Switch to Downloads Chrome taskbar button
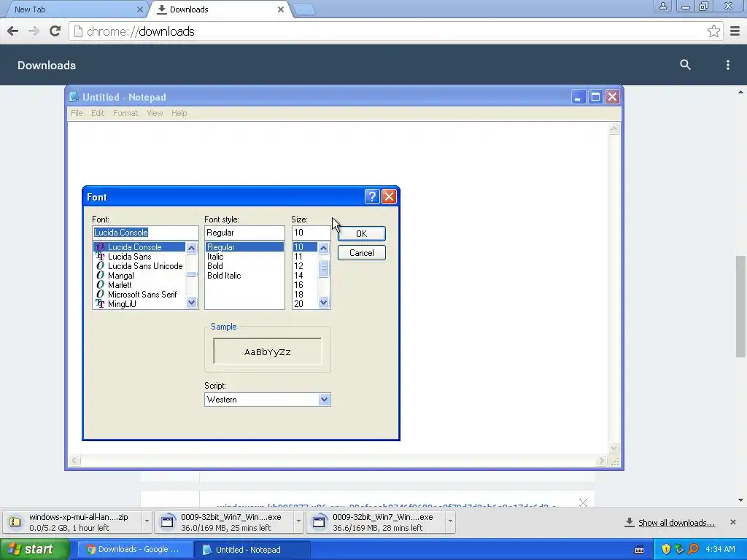The height and width of the screenshot is (560, 747). pyautogui.click(x=133, y=550)
